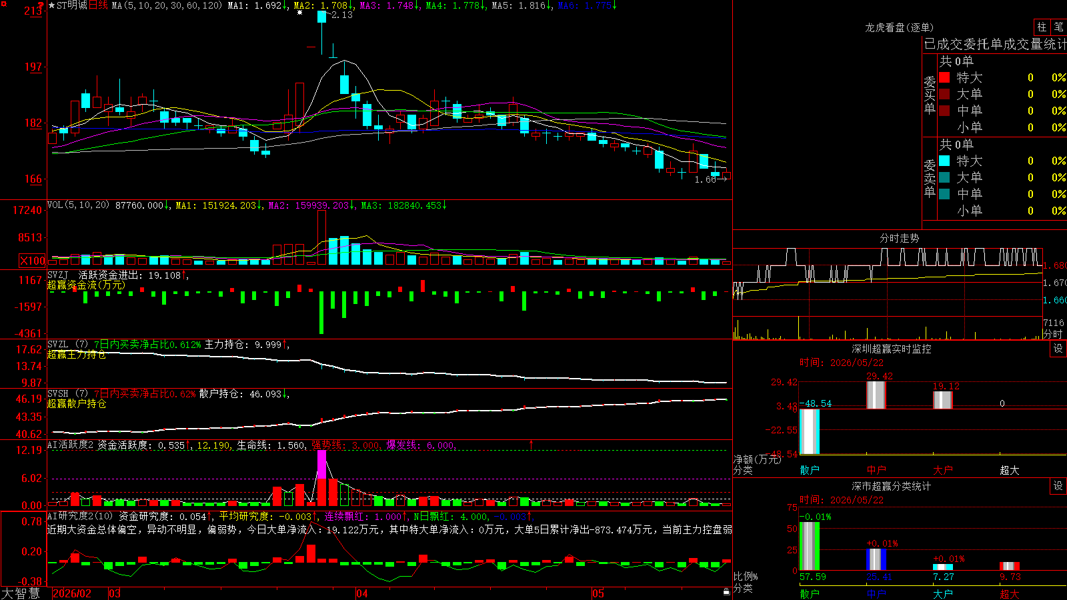Click the 大户 19.12 bar in 深圳超赢实时监控
The height and width of the screenshot is (600, 1067).
pos(943,400)
